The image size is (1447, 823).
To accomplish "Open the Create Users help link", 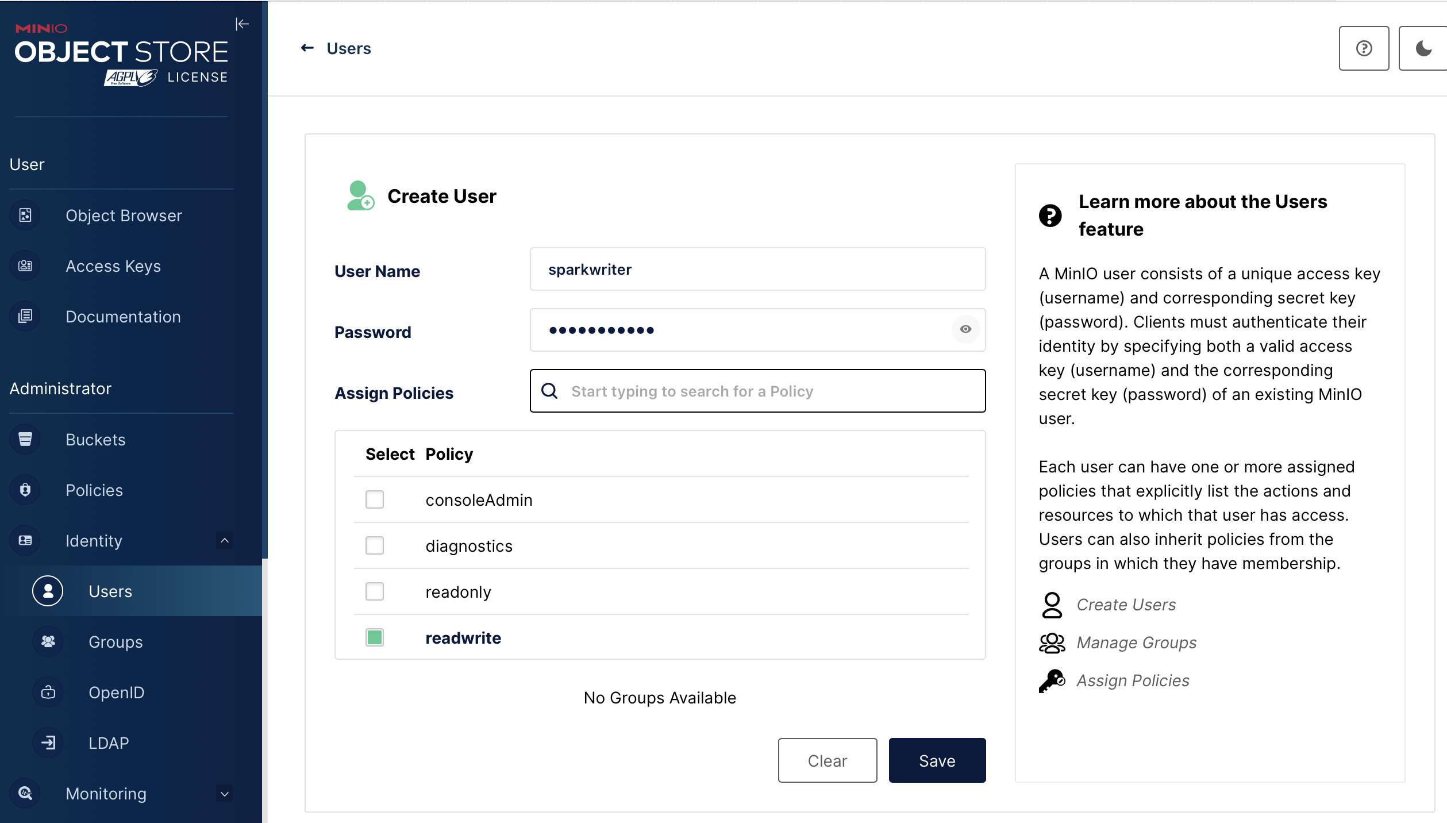I will [1126, 605].
